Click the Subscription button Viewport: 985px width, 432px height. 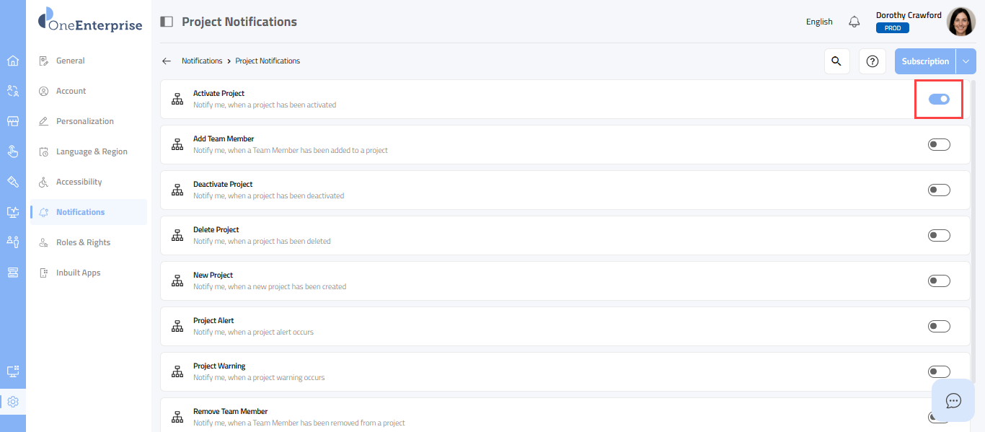pyautogui.click(x=925, y=61)
